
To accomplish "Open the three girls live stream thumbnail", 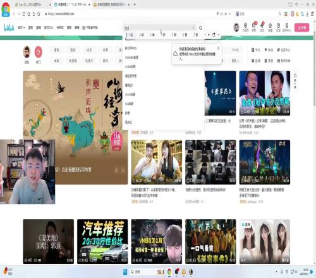I will (x=265, y=241).
